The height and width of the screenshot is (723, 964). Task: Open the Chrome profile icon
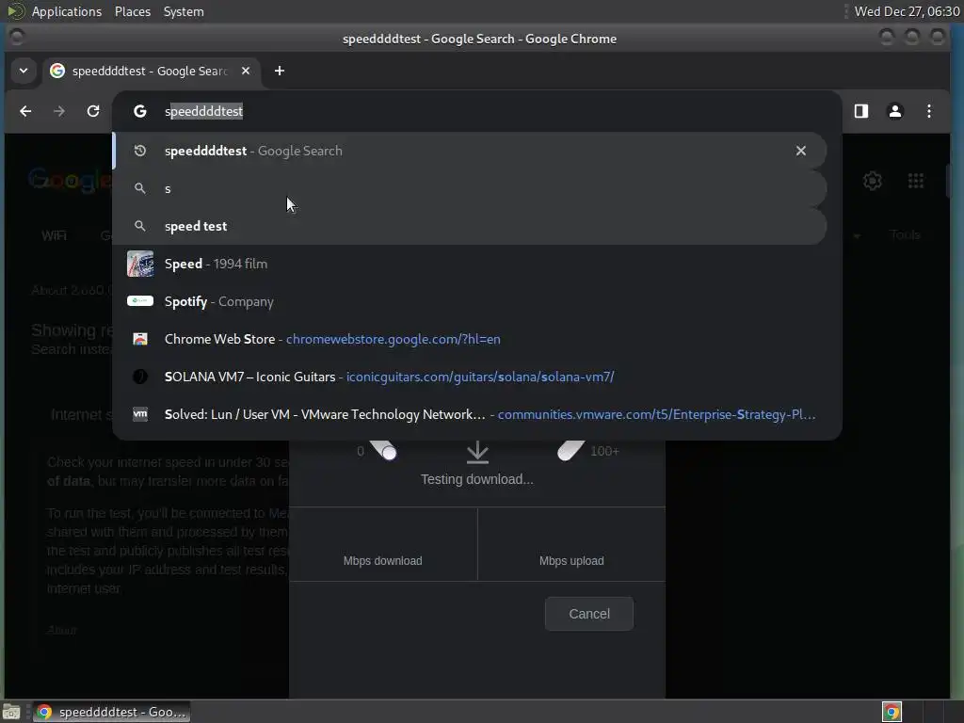coord(895,111)
